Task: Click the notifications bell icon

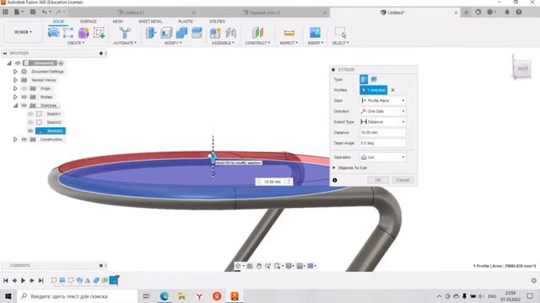Action: [x=507, y=12]
